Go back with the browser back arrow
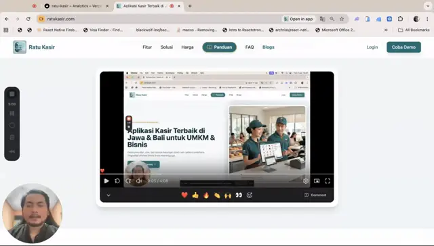 pyautogui.click(x=7, y=19)
